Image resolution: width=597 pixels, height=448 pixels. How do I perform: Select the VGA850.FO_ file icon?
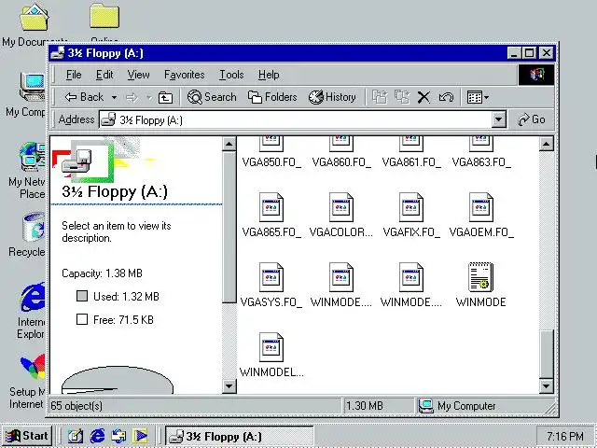(271, 144)
